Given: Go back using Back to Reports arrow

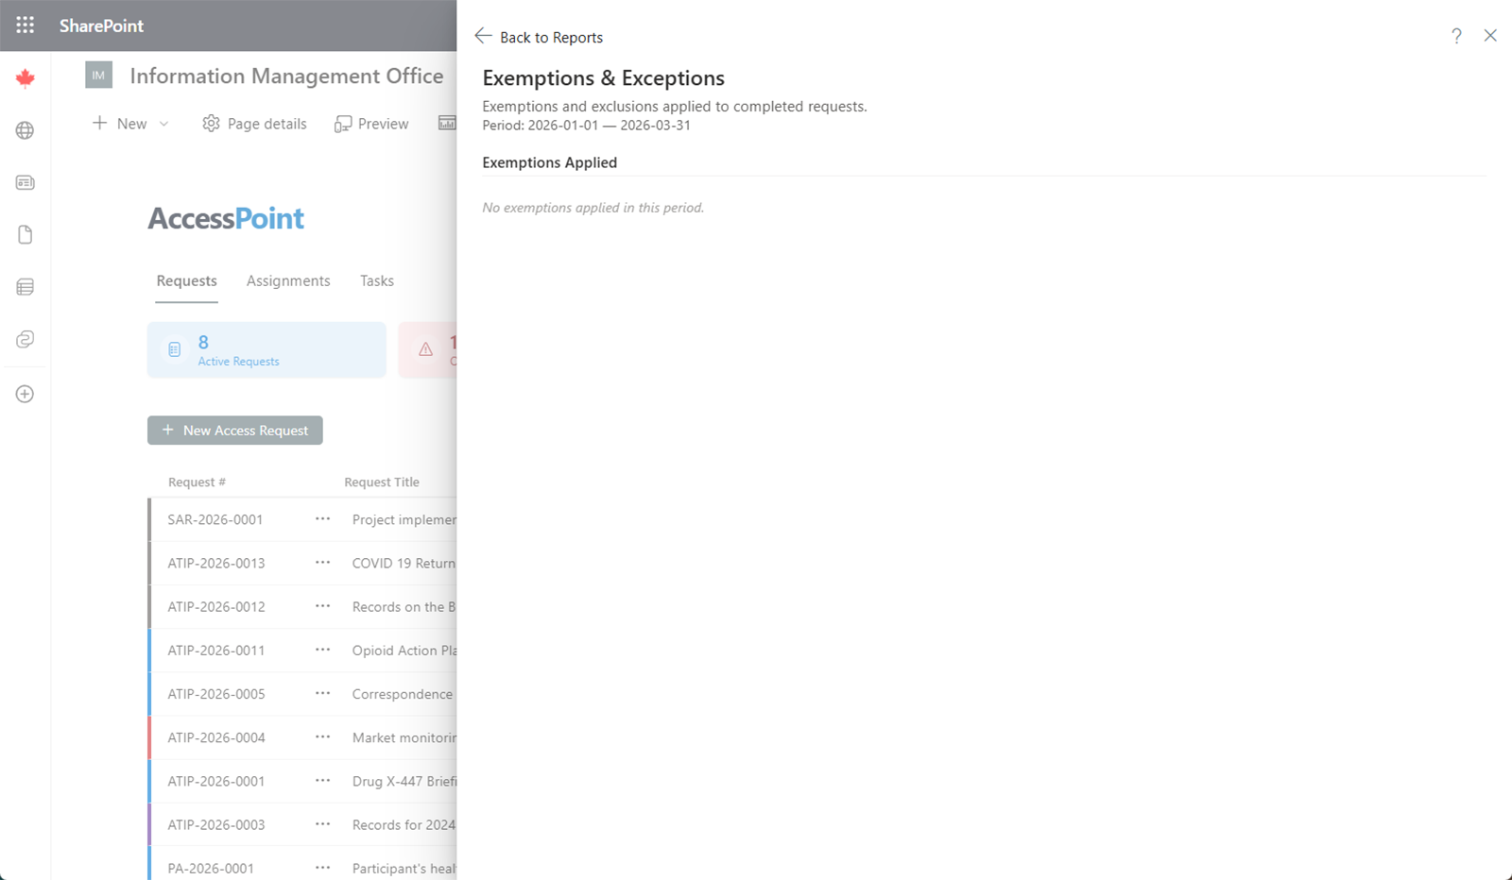Looking at the screenshot, I should pos(484,36).
